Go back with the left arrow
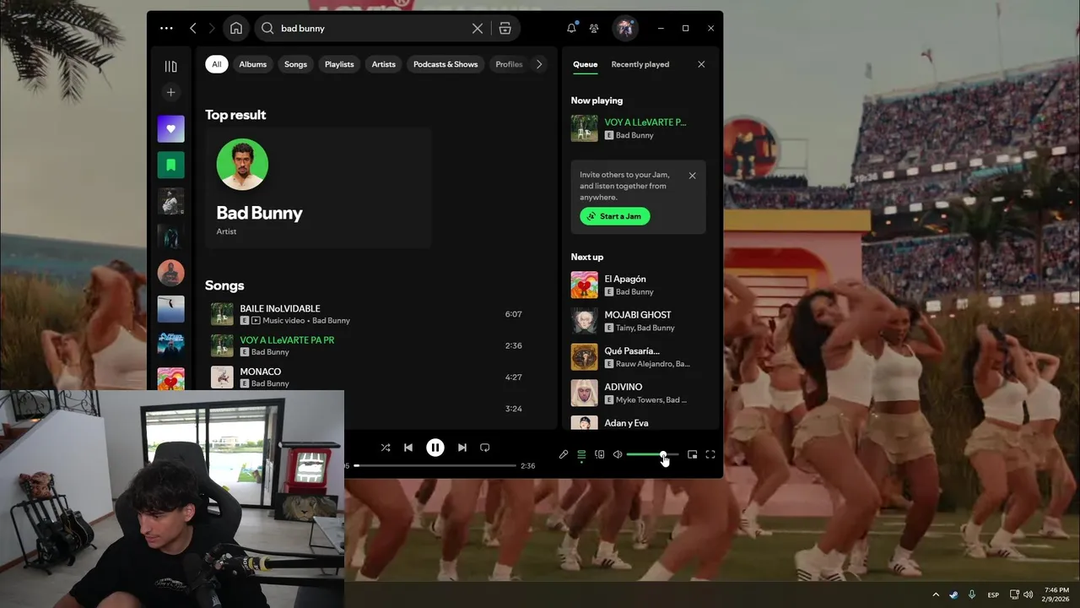 [193, 28]
